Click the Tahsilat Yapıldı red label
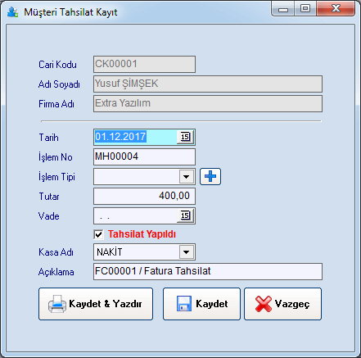The width and height of the screenshot is (361, 358). [x=142, y=234]
